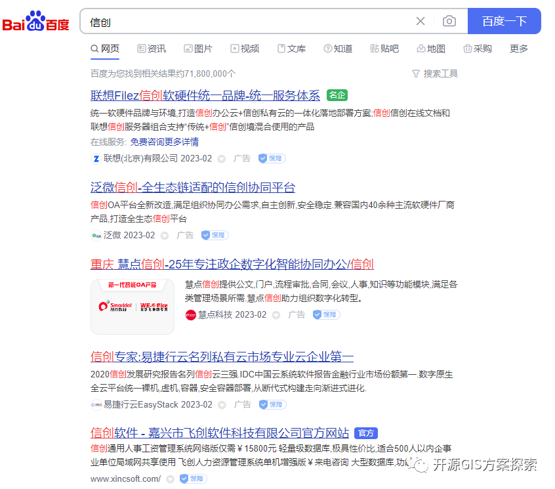The height and width of the screenshot is (489, 555).
Task: Click the 泛微 source logo icon
Action: 96,236
